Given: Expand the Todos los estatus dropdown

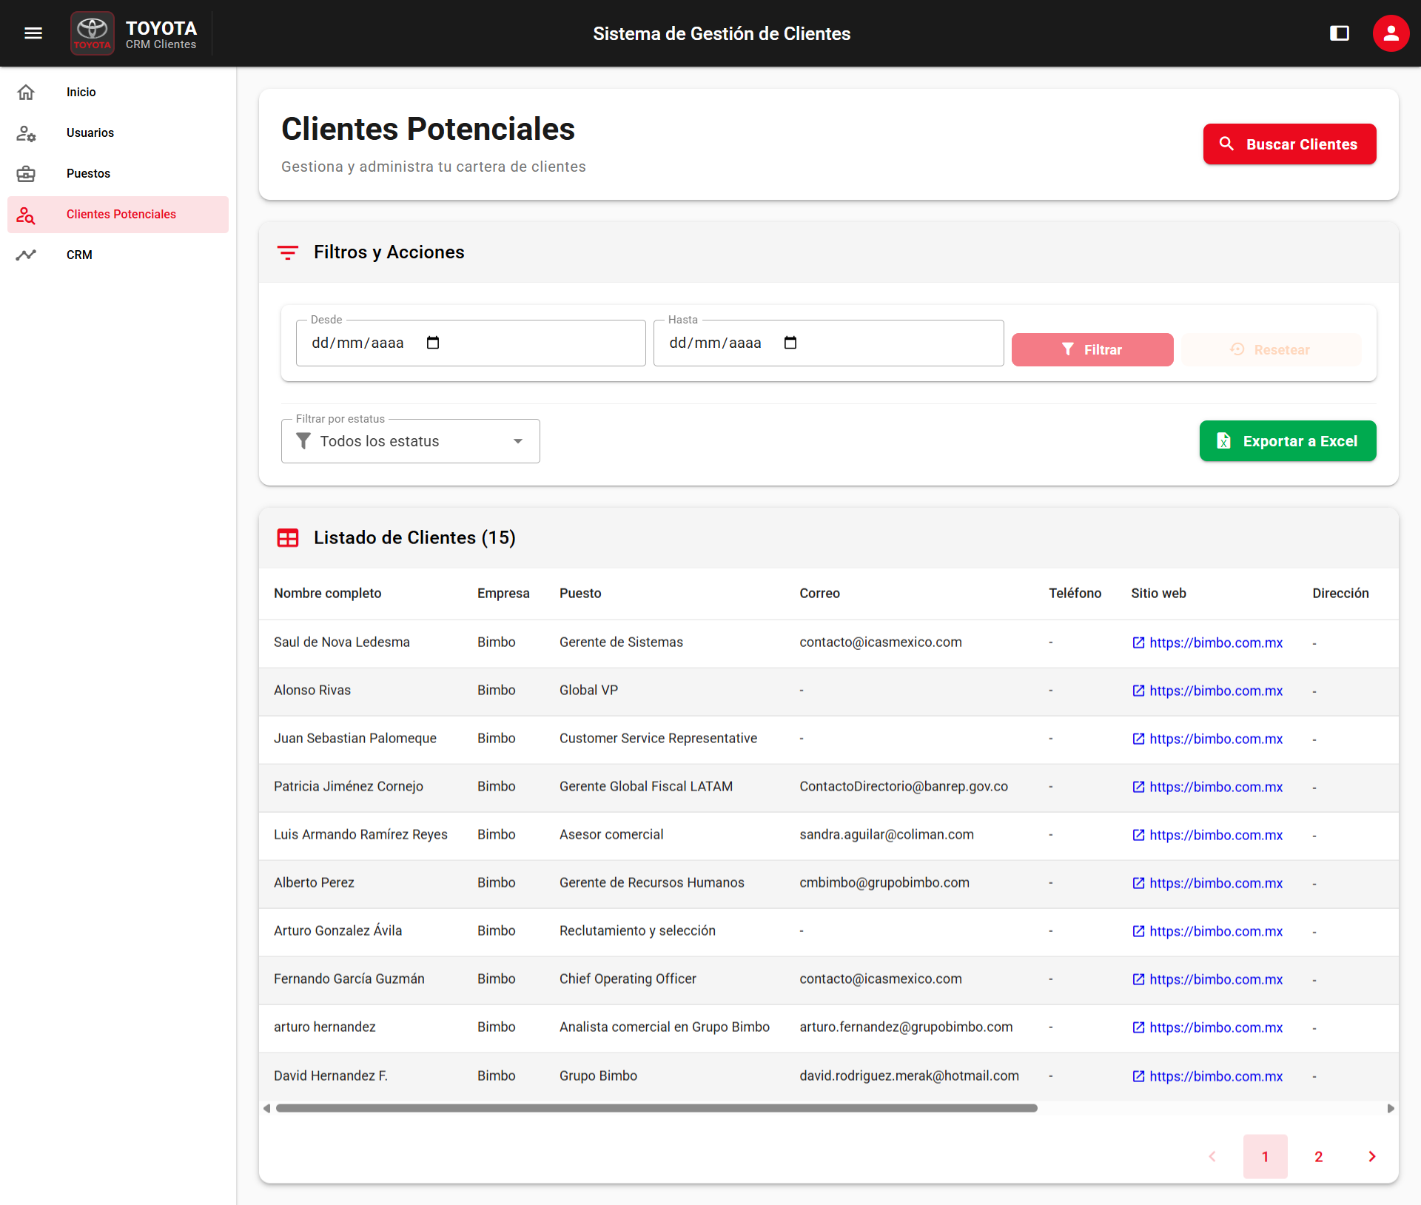Looking at the screenshot, I should 410,441.
